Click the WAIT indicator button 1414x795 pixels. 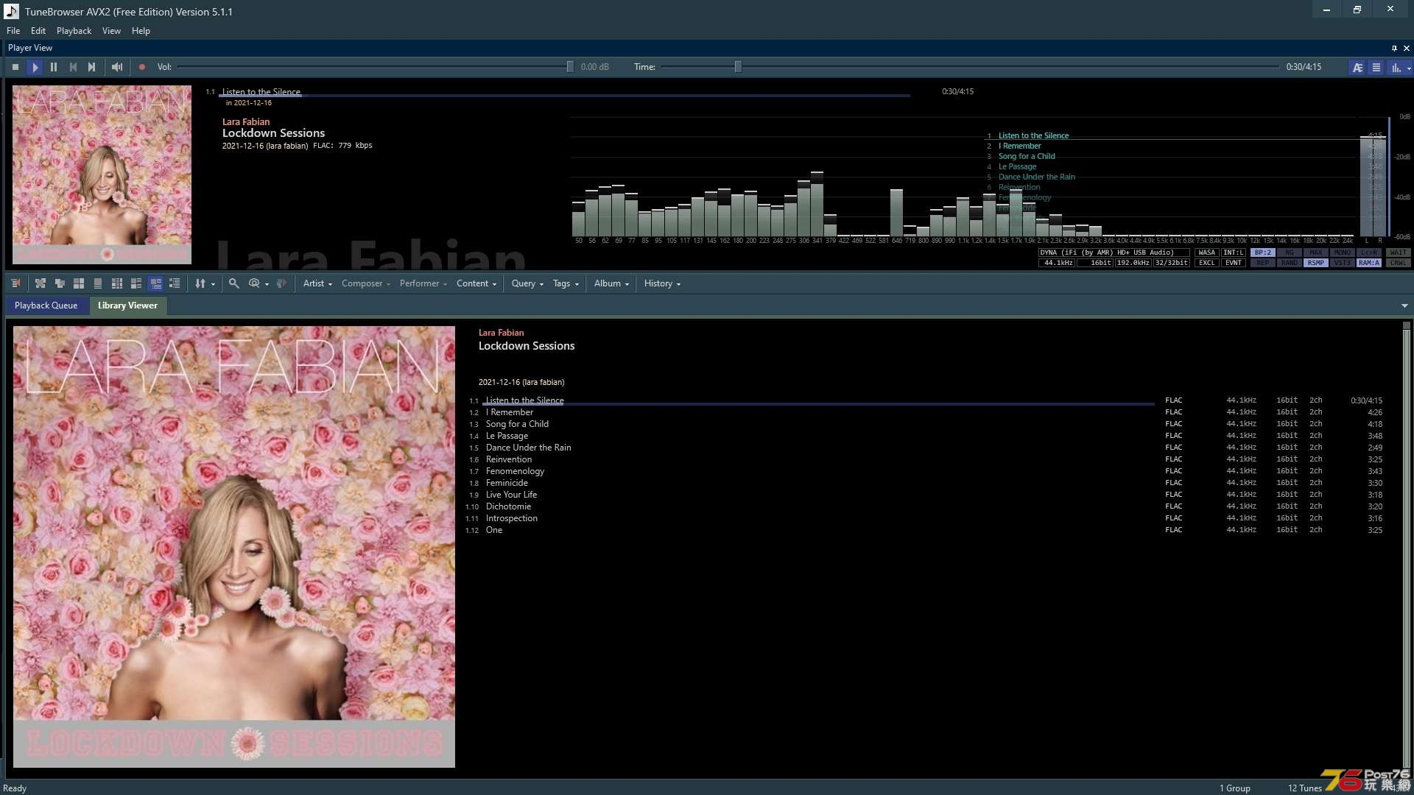pos(1398,252)
